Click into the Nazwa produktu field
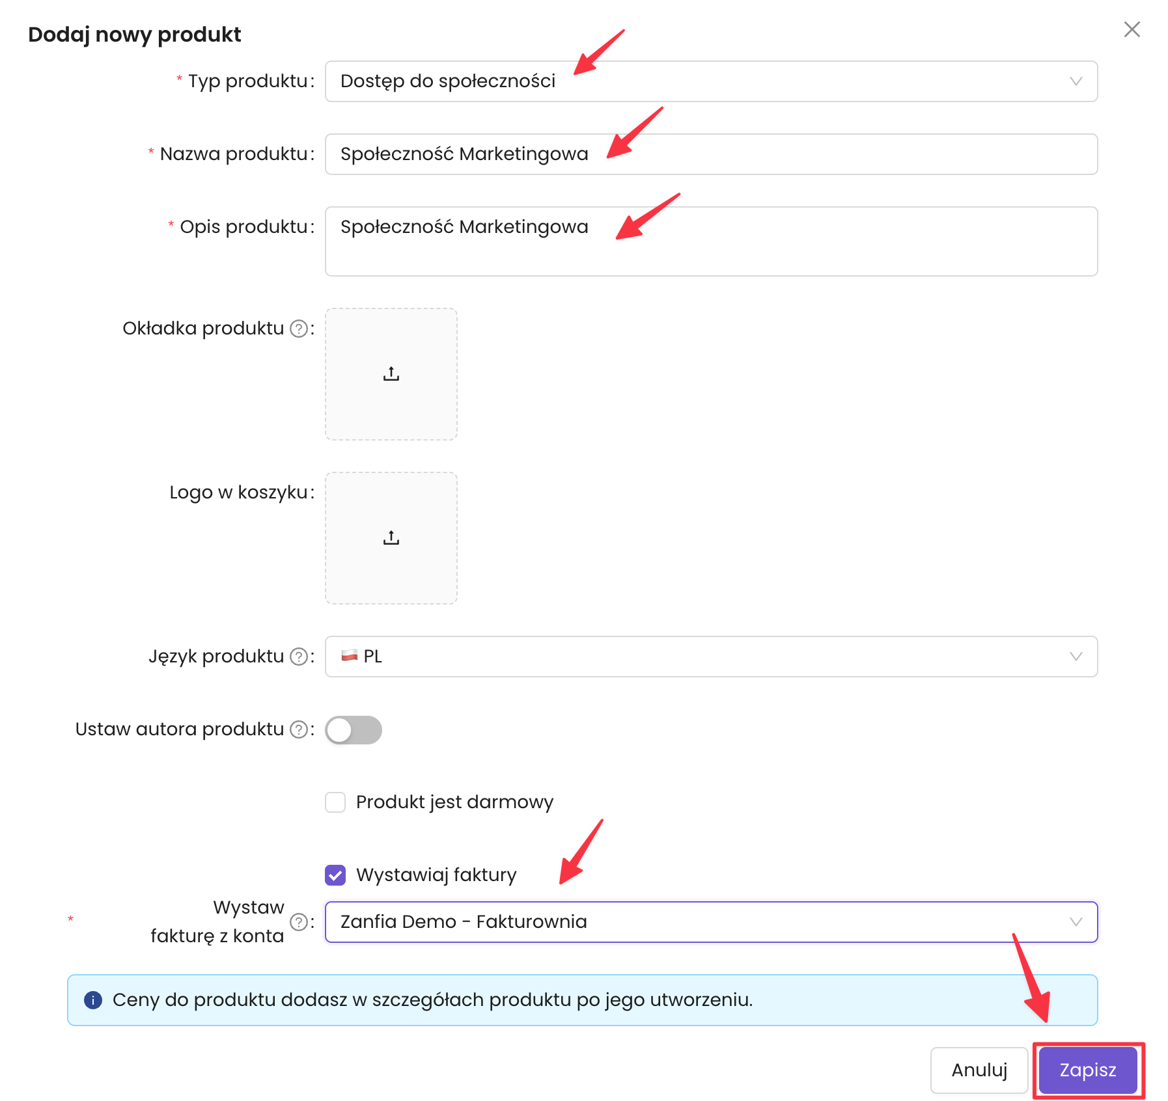Viewport: 1168px width, 1101px height. (711, 154)
